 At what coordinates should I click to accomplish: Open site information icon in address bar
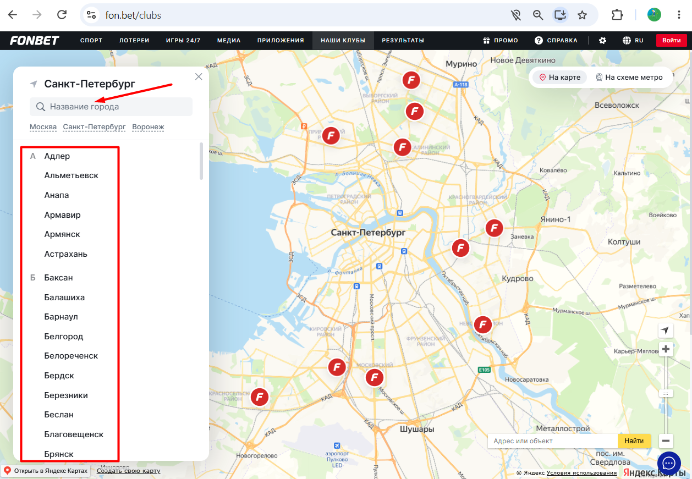(91, 15)
